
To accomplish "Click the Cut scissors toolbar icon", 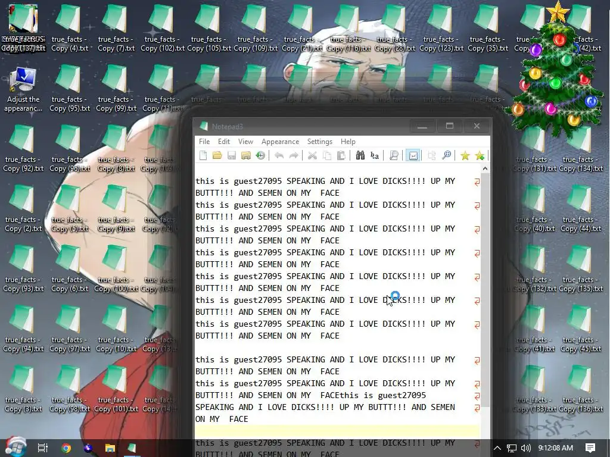I will tap(312, 156).
